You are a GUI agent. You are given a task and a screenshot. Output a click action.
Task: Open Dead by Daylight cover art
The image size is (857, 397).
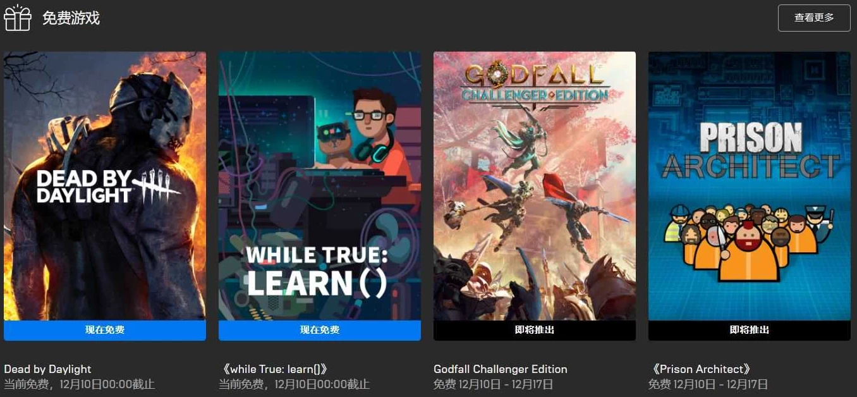pos(105,186)
